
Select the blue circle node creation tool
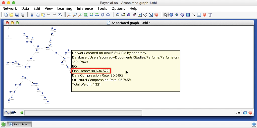(171, 15)
